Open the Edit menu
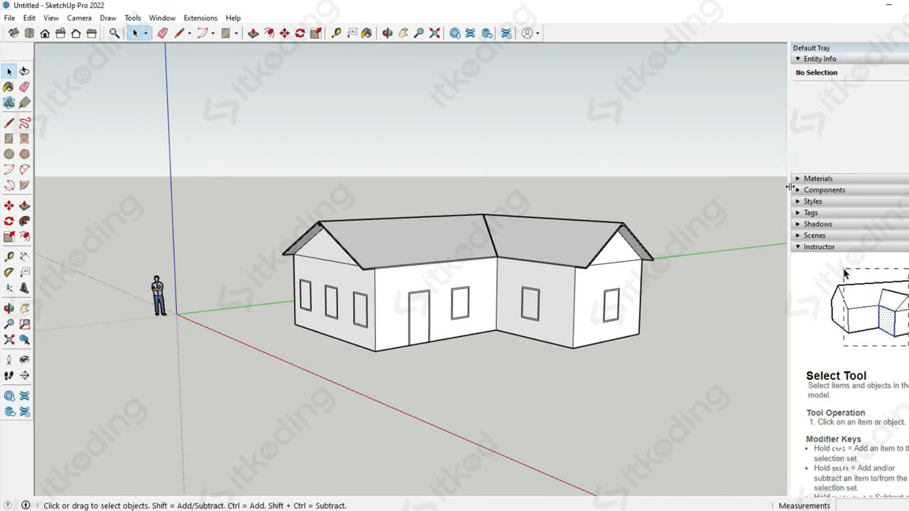The image size is (909, 511). pos(29,18)
